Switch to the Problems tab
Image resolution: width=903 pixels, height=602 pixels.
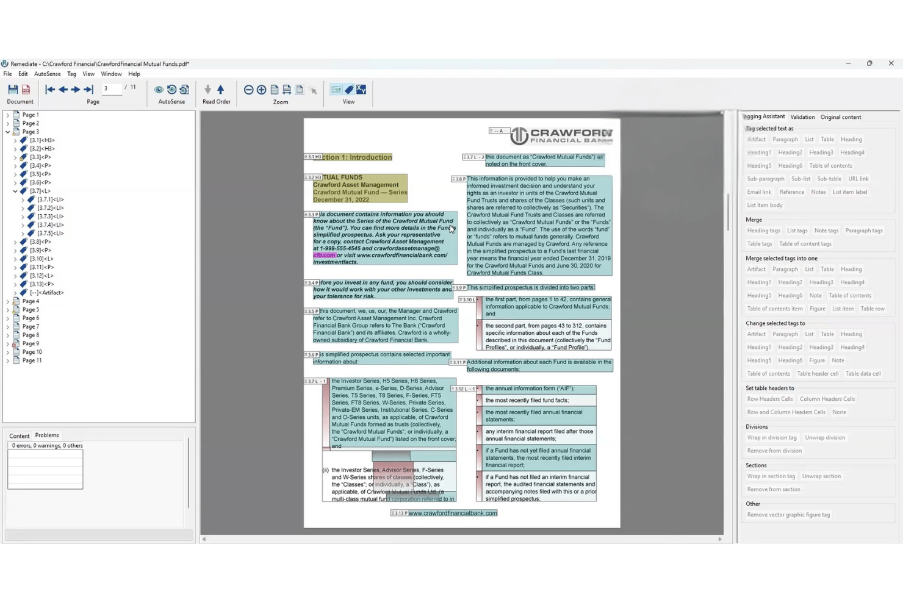click(x=47, y=435)
